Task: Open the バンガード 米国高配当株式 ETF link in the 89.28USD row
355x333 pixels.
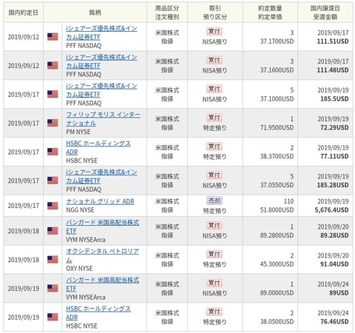Action: coord(102,227)
